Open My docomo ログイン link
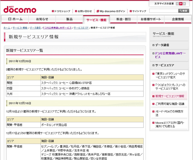This screenshot has height=160, width=193. [112, 11]
